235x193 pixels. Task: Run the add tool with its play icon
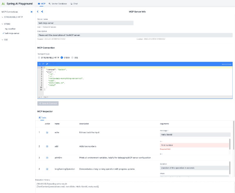click(47, 146)
